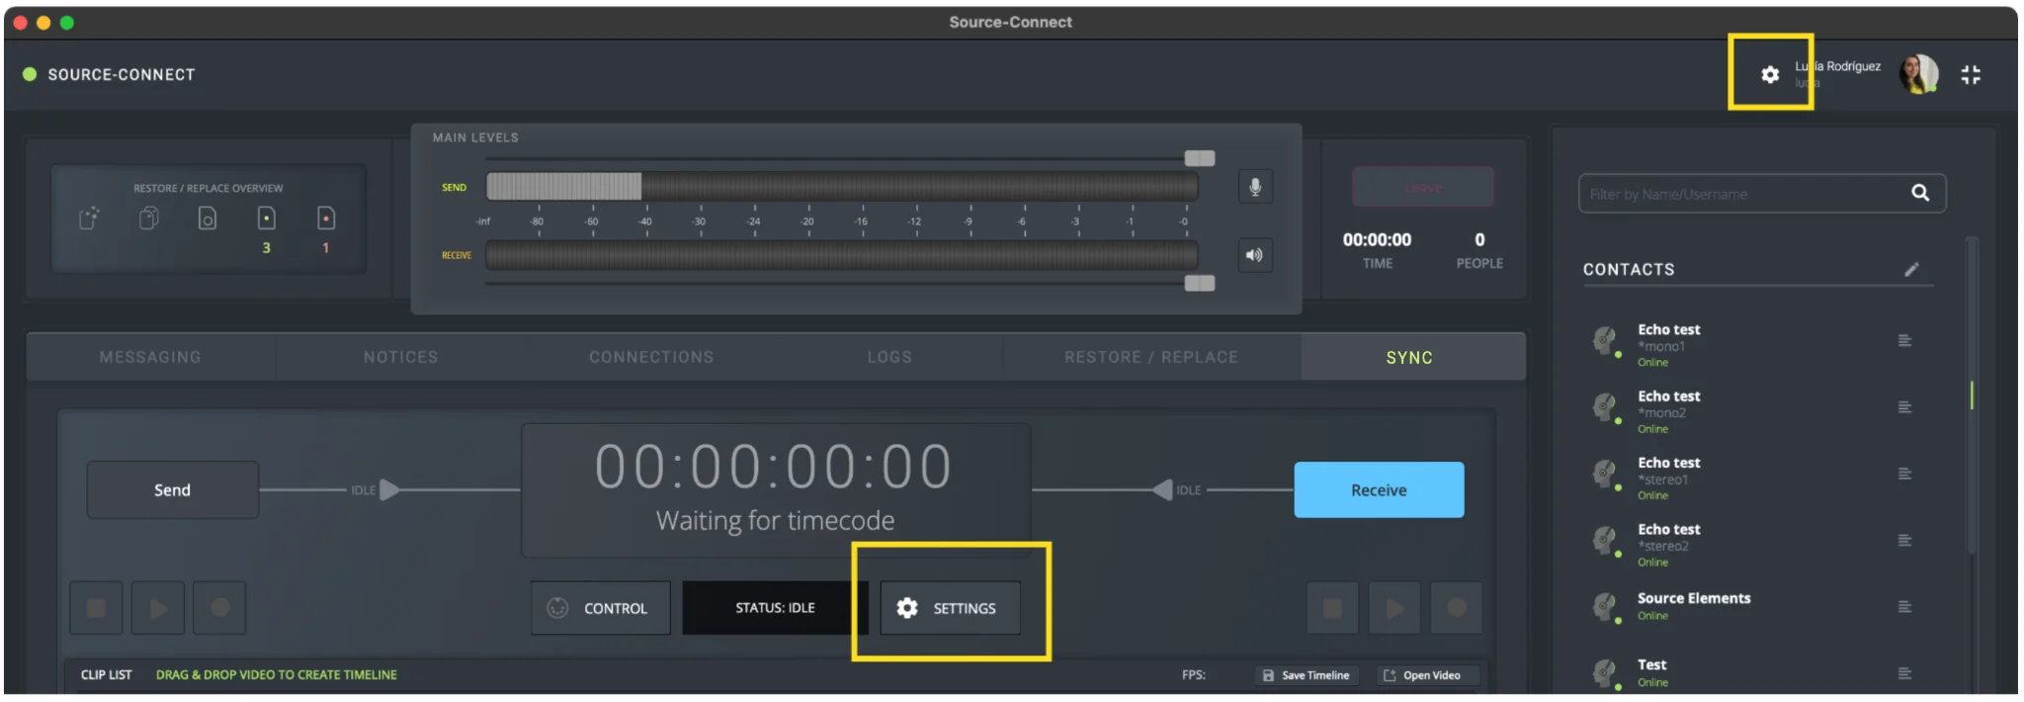Switch to the LOGS tab

tap(889, 357)
